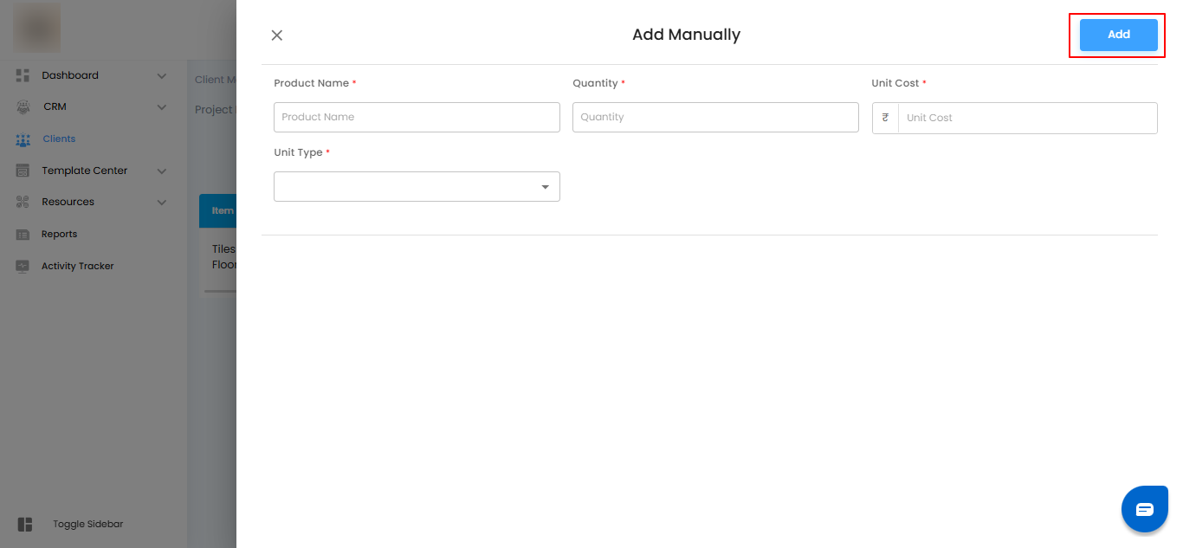Click the Template Center icon
Image resolution: width=1183 pixels, height=548 pixels.
pyautogui.click(x=23, y=171)
